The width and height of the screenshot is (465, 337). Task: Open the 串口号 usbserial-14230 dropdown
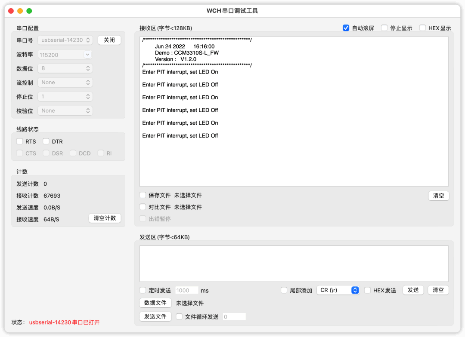point(65,40)
